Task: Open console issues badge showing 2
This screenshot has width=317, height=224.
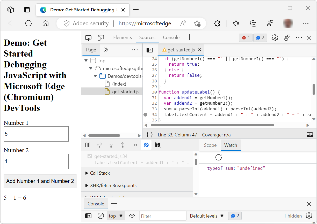Action: 235,216
